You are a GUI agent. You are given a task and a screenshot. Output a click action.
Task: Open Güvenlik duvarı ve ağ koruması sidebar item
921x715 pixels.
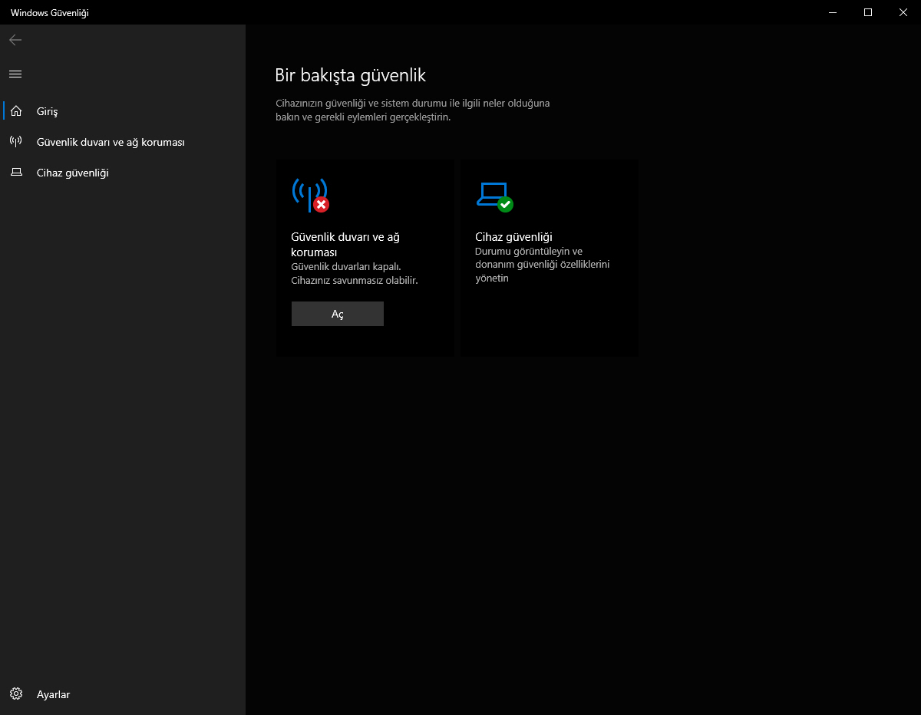[123, 142]
